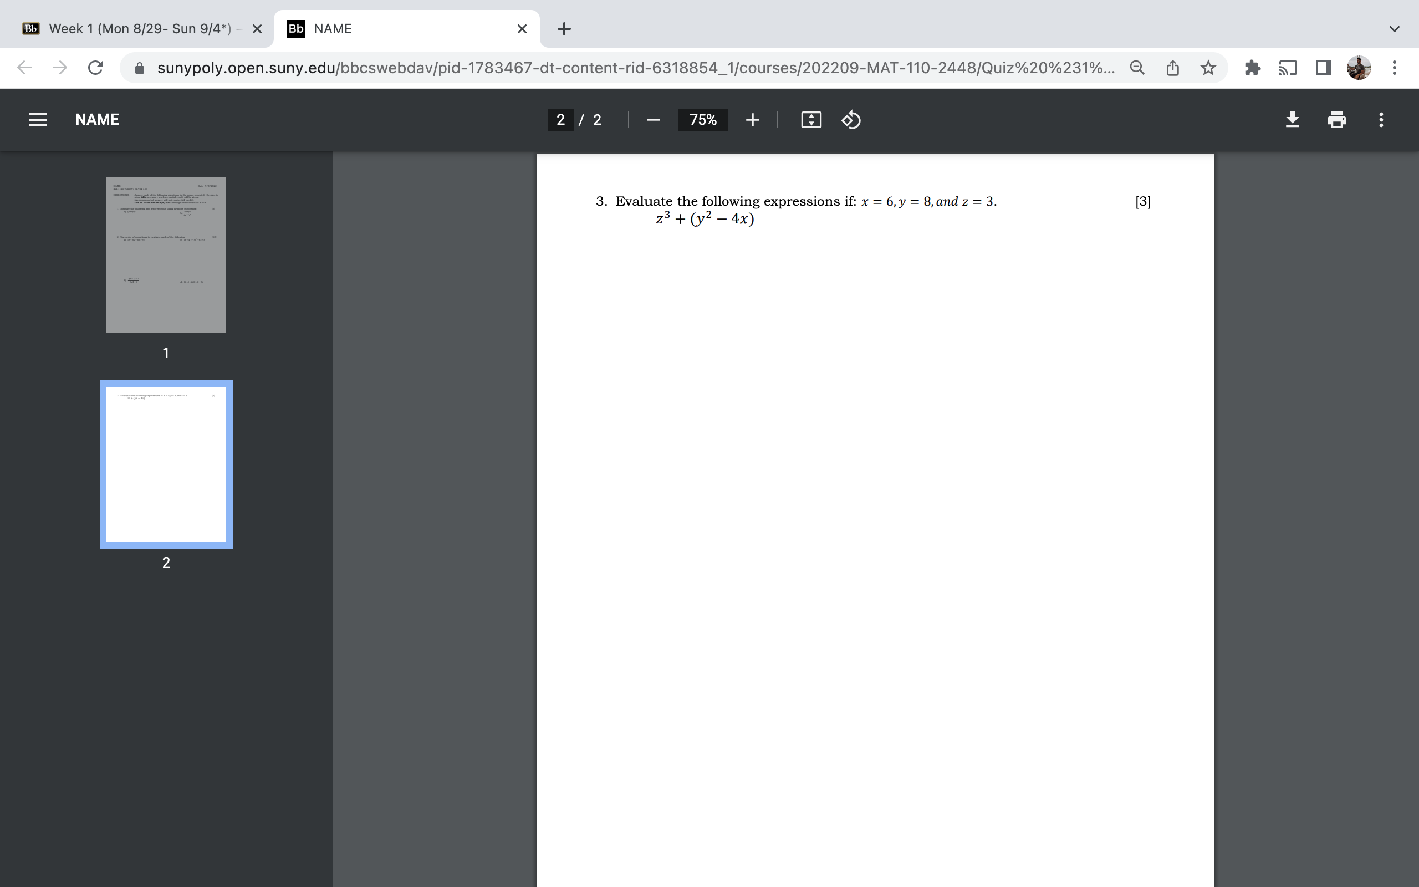Open the Extensions puzzle icon
1419x887 pixels.
1252,68
